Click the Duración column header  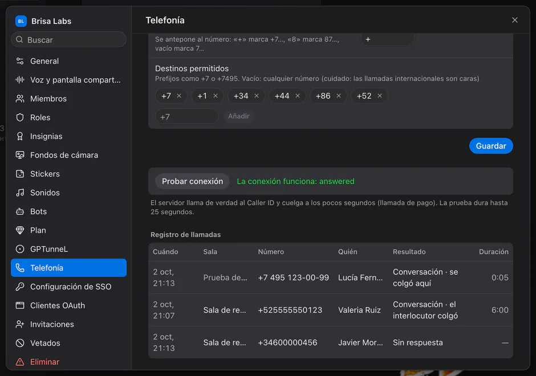pos(494,252)
